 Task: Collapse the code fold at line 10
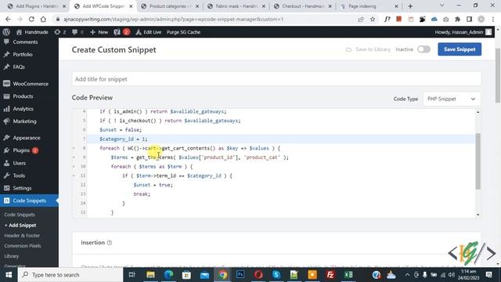point(74,167)
